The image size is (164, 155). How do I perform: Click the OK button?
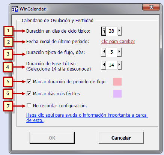click(x=52, y=138)
